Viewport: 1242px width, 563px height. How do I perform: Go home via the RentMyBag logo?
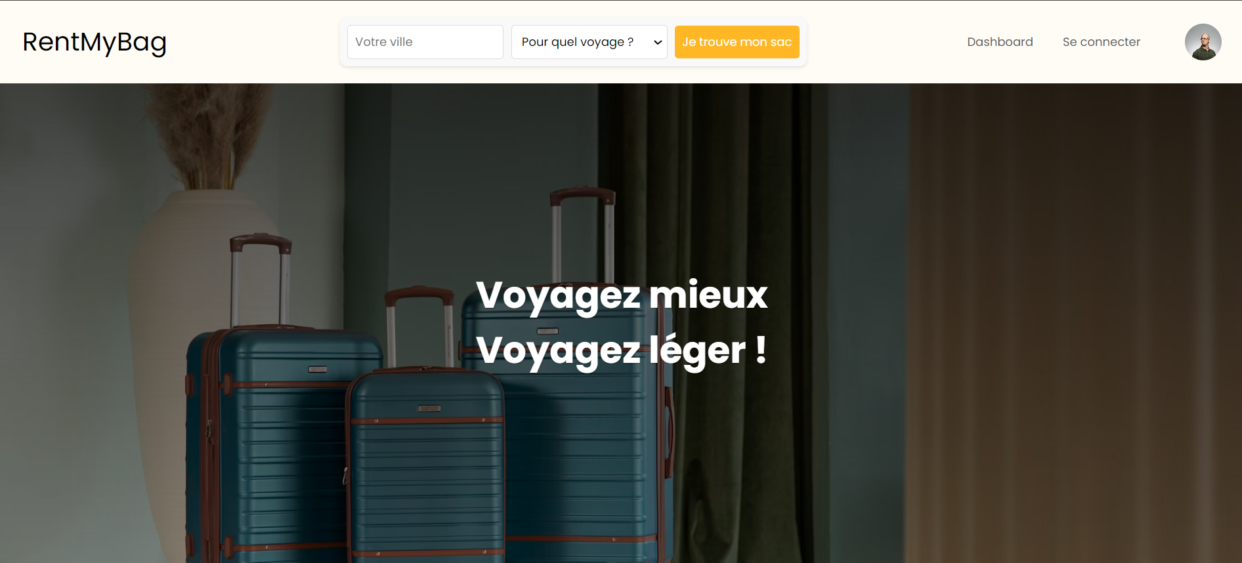(95, 42)
